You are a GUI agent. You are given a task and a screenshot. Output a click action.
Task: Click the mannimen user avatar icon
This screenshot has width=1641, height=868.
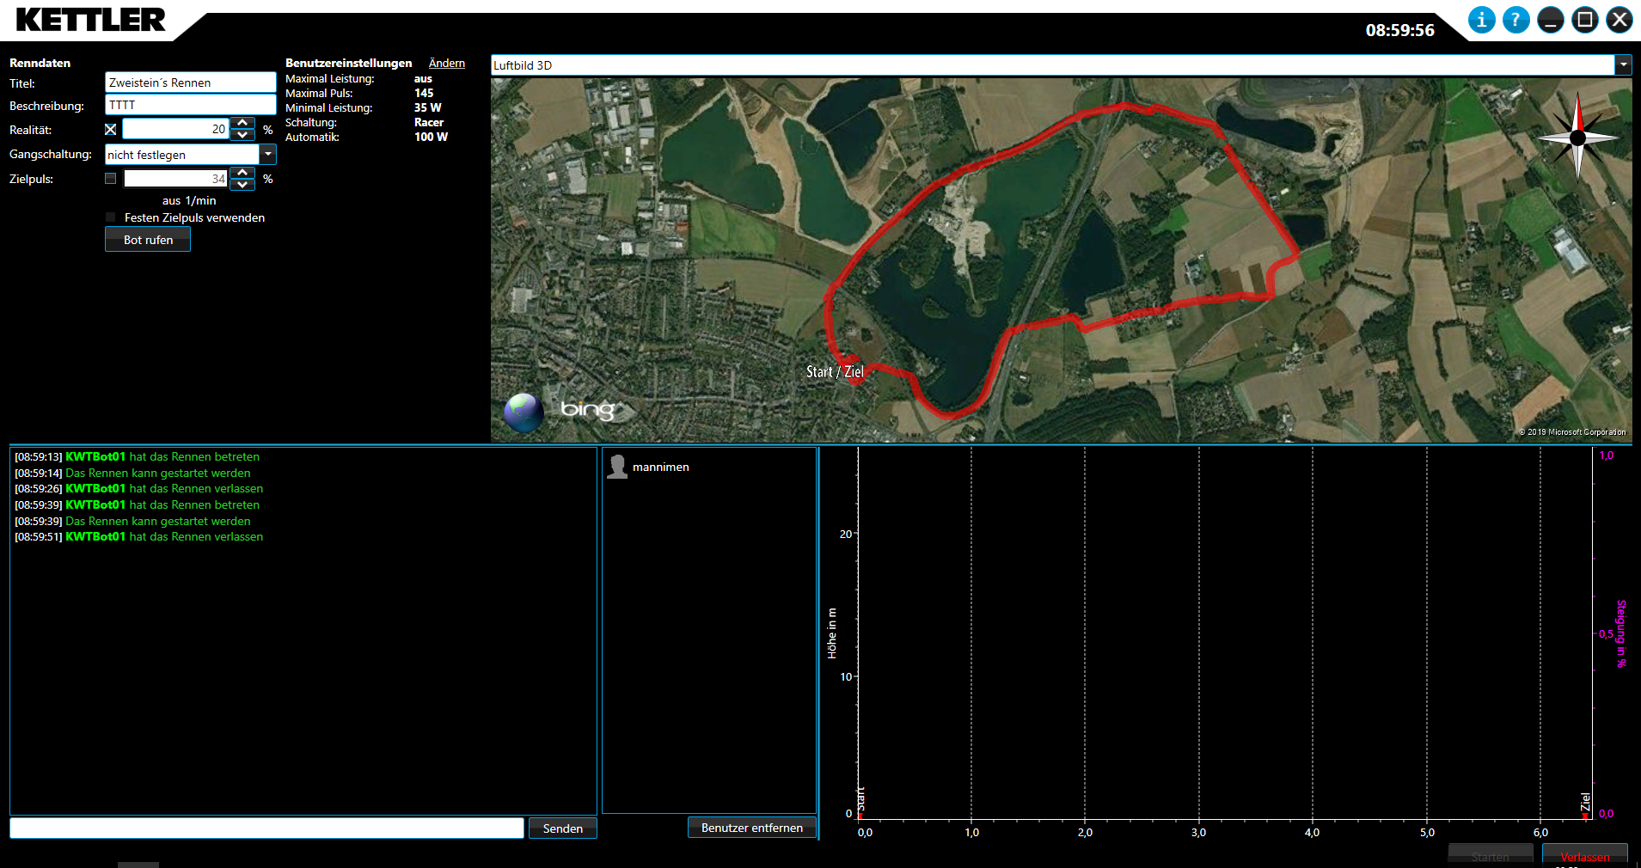[x=617, y=467]
